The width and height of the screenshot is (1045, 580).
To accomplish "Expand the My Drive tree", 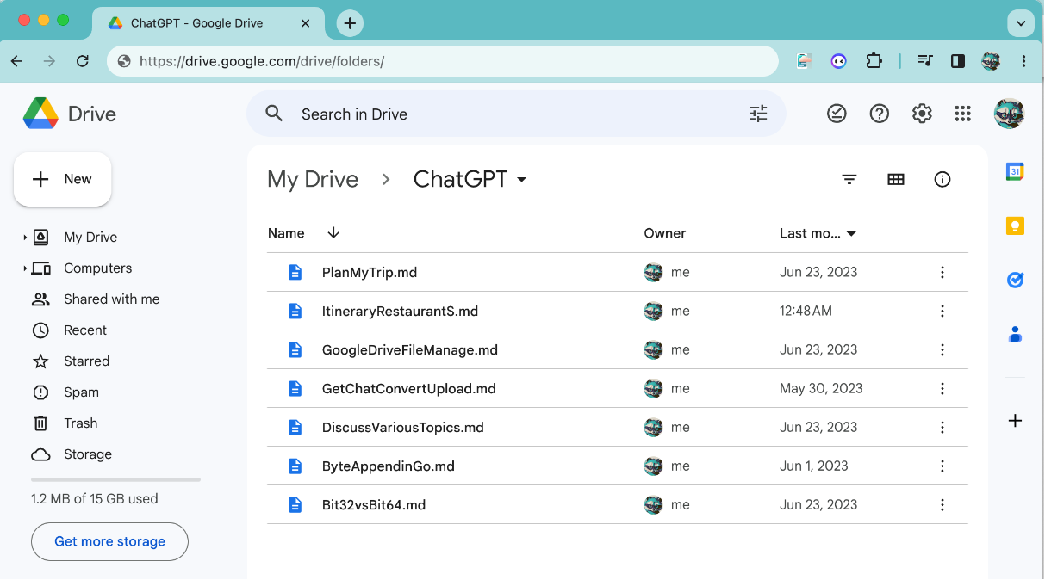I will coord(25,237).
